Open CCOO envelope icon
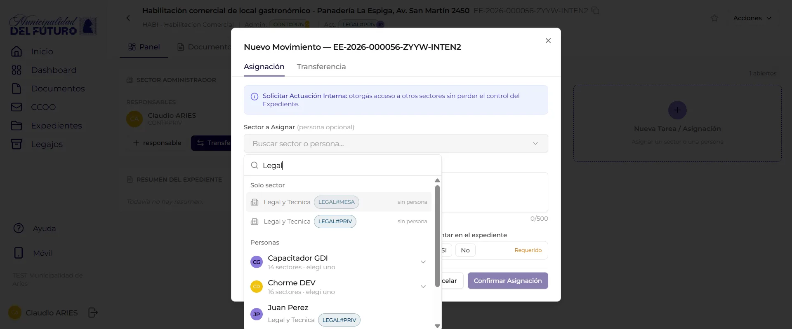Image resolution: width=792 pixels, height=329 pixels. (x=16, y=107)
